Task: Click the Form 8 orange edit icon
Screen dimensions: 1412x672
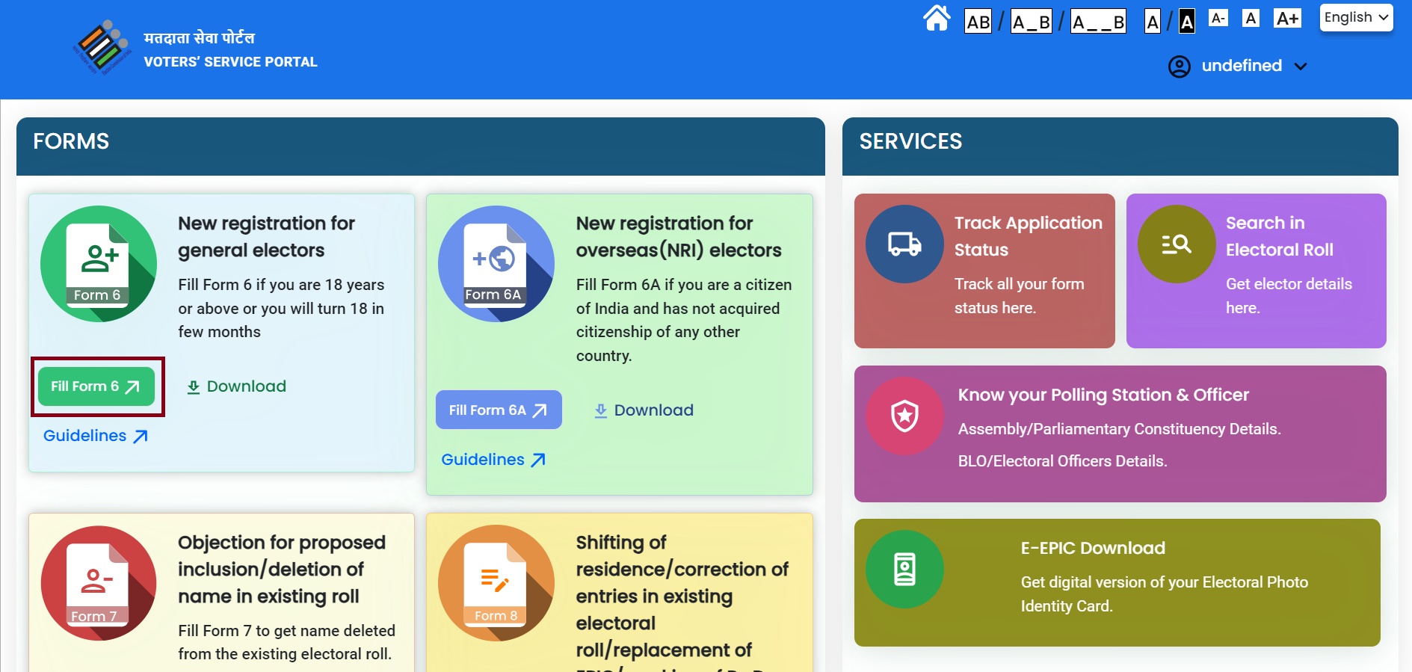Action: pyautogui.click(x=496, y=583)
